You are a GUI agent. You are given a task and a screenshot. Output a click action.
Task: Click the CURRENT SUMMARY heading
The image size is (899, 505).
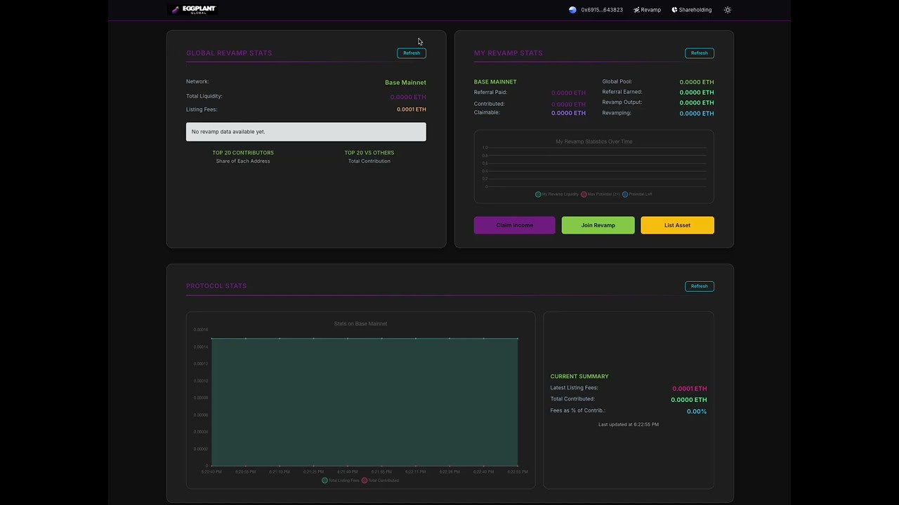579,377
